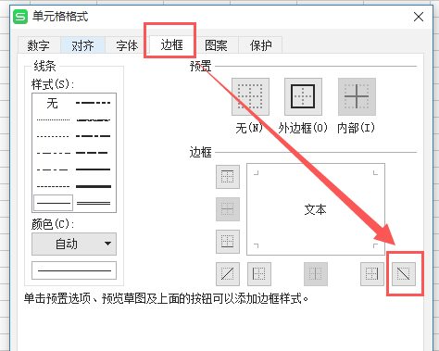Go to the 保护 tab
The image size is (439, 351).
click(x=260, y=45)
